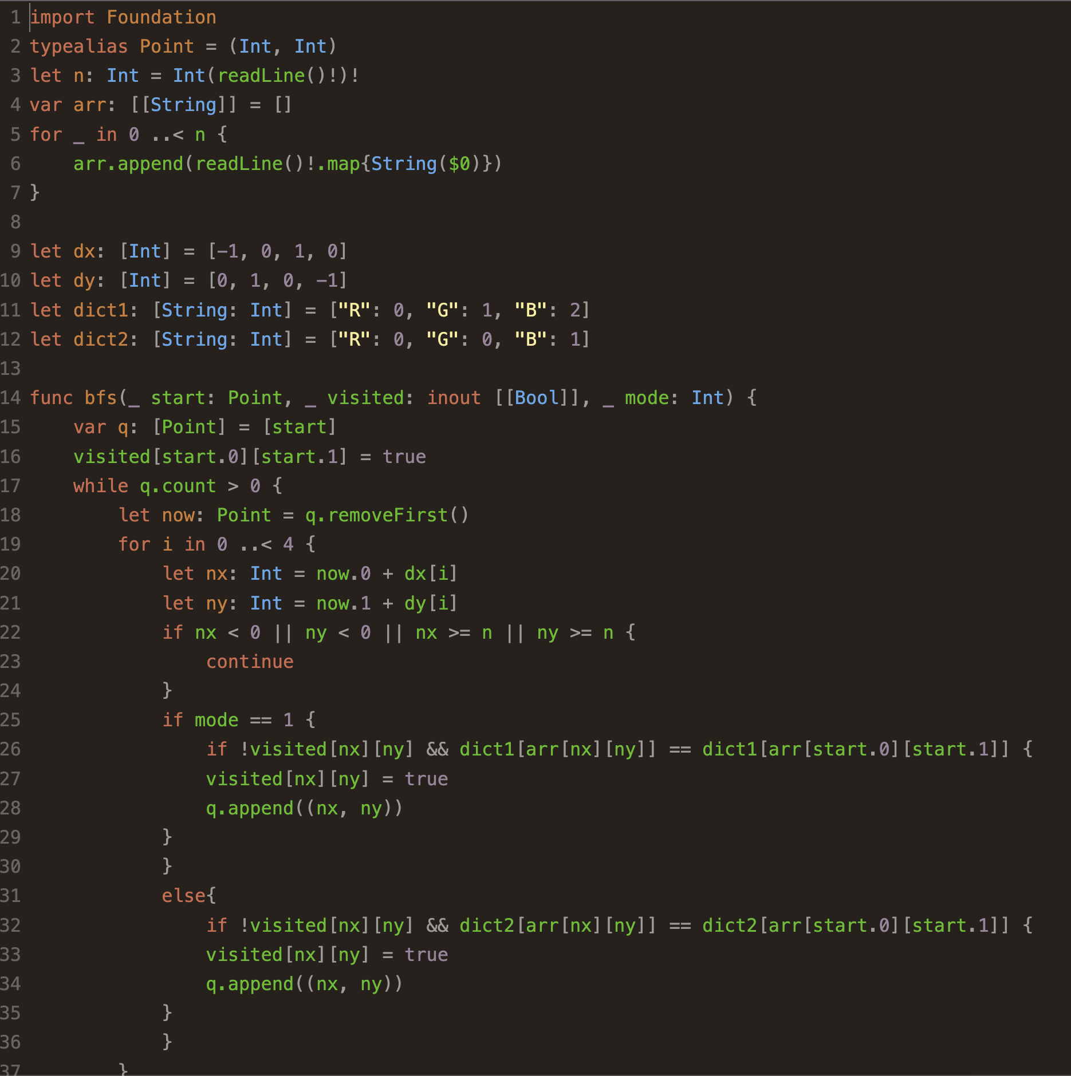Click the 'func' keyword on line 14
The height and width of the screenshot is (1076, 1071).
[x=52, y=398]
